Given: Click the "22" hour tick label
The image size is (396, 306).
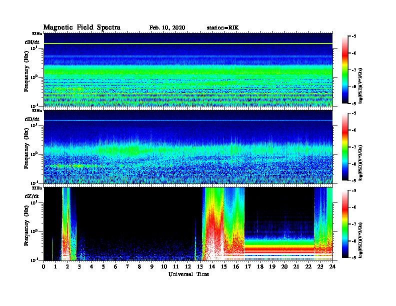Looking at the screenshot, I should (308, 266).
